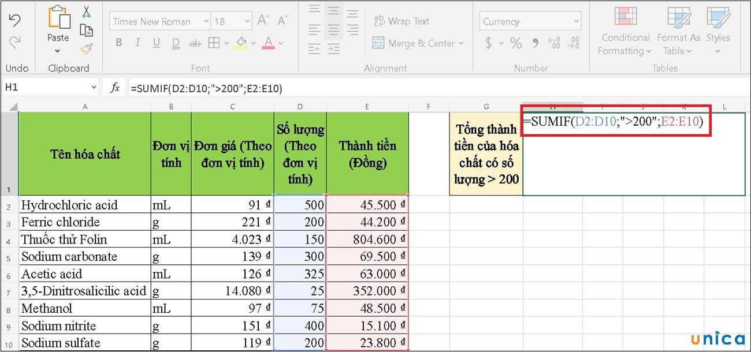Select the Format Painter brush
Viewport: 751px width, 352px height.
coord(87,49)
